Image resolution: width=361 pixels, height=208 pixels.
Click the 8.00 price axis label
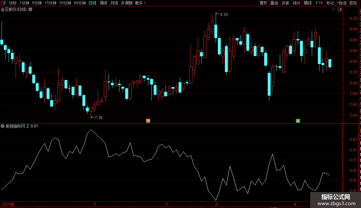(x=353, y=83)
